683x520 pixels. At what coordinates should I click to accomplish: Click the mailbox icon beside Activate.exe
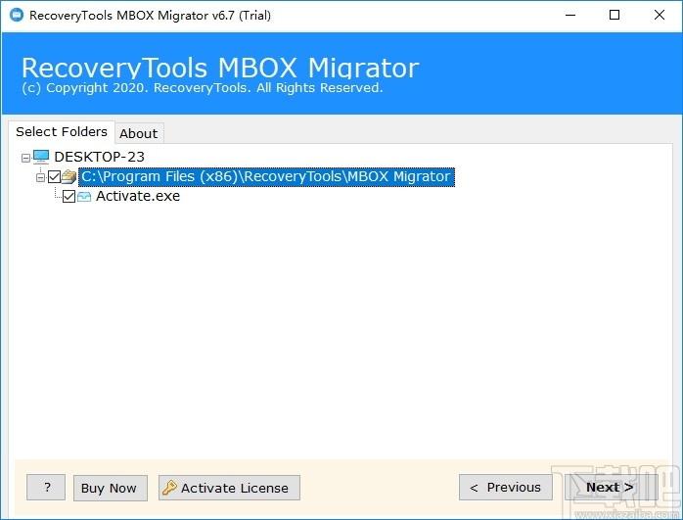84,197
